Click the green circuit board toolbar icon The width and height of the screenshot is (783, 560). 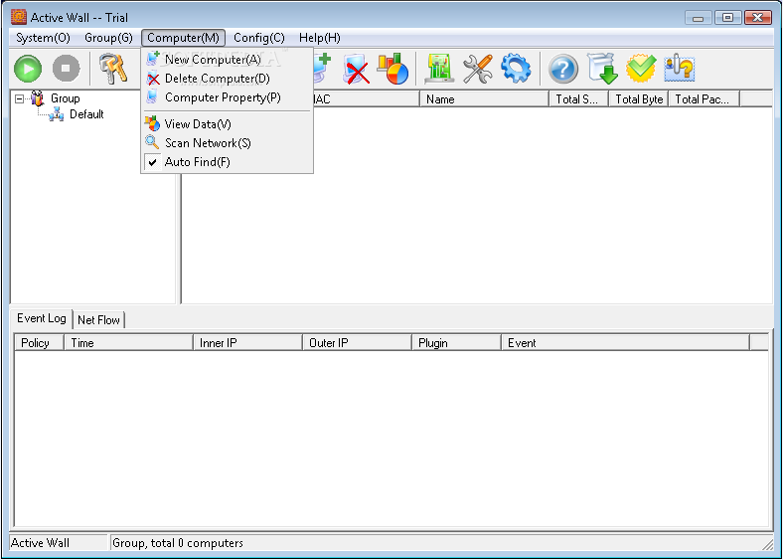click(x=439, y=69)
